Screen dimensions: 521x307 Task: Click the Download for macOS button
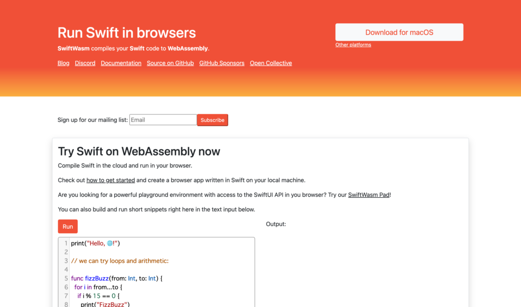coord(399,32)
